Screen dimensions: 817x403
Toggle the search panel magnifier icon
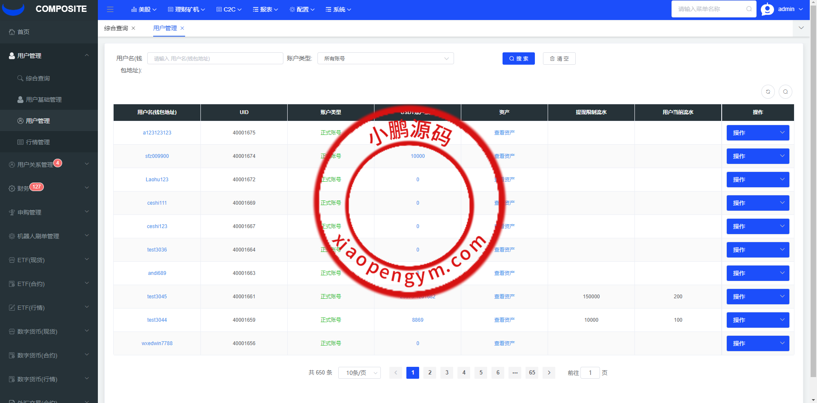(x=785, y=91)
